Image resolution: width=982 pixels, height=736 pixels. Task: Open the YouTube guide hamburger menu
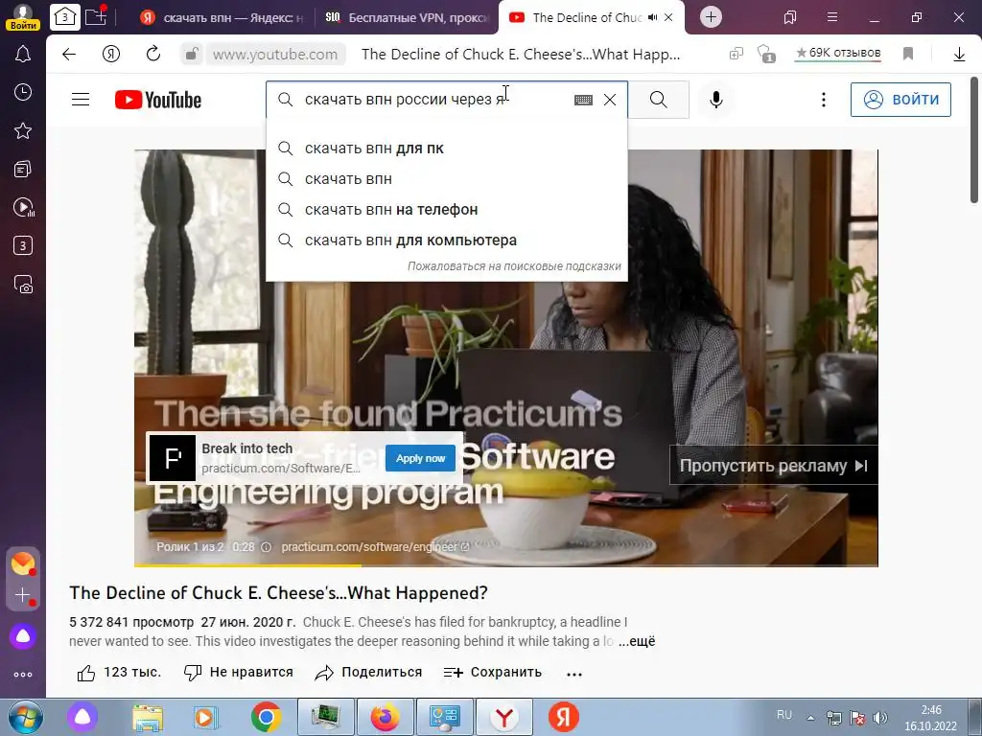pos(81,100)
